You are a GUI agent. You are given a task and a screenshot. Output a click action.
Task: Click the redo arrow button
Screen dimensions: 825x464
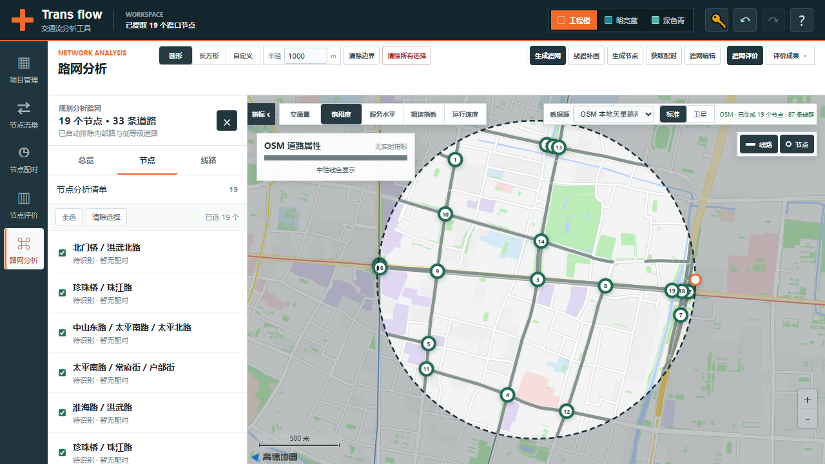773,20
